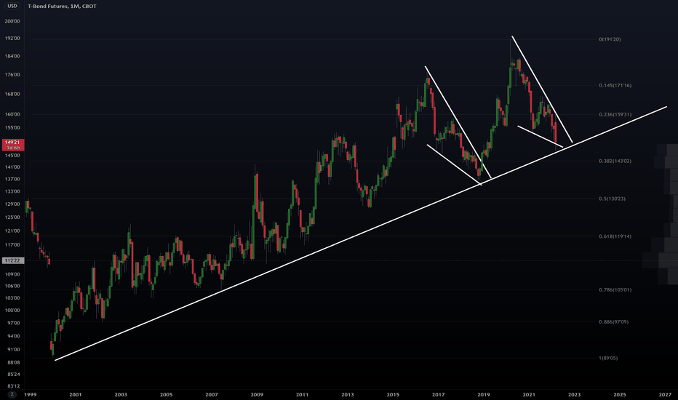This screenshot has width=678, height=400.
Task: Click the 2023 time axis label
Action: tap(574, 395)
